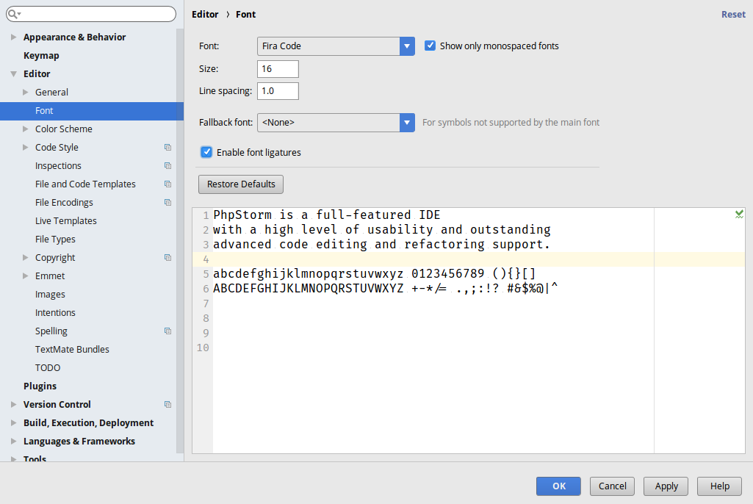
Task: Click the search magnifier icon in settings
Action: pos(13,14)
